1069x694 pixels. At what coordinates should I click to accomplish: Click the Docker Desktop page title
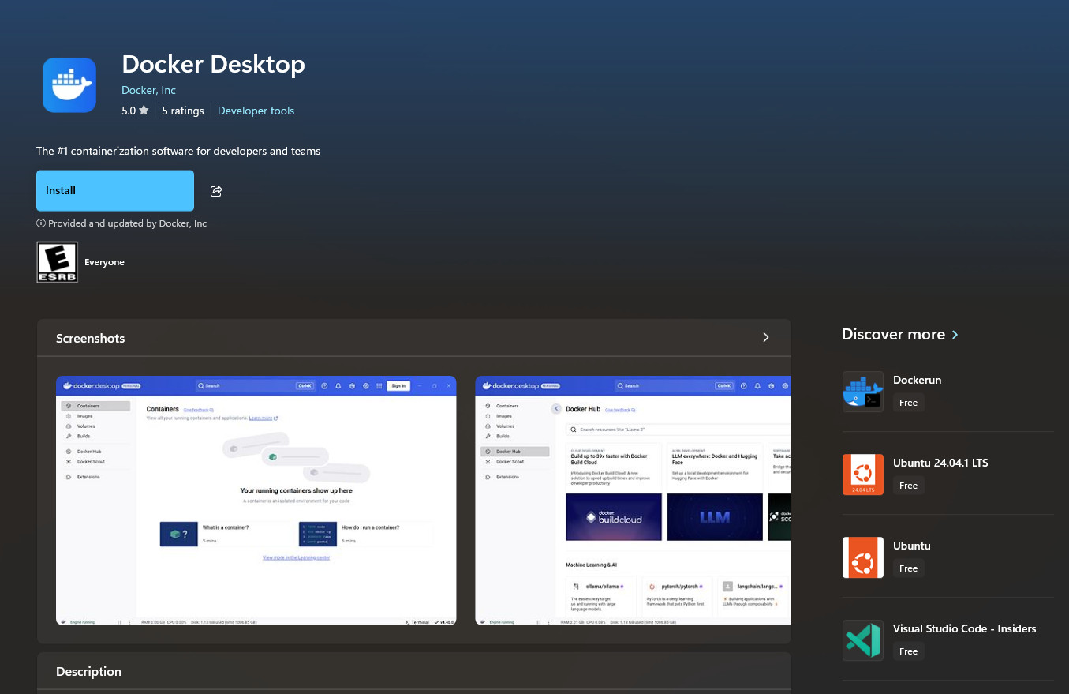coord(213,64)
